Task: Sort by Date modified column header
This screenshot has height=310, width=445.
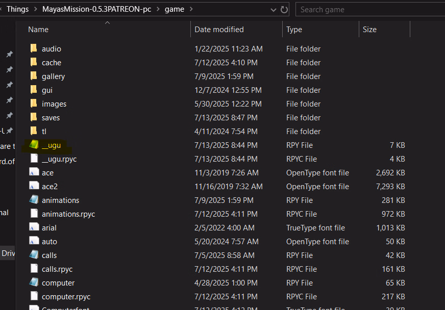Action: click(219, 30)
